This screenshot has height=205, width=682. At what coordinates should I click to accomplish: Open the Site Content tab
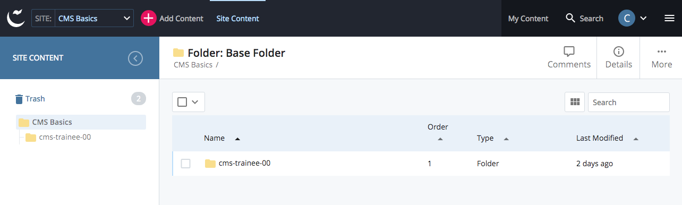(x=237, y=18)
